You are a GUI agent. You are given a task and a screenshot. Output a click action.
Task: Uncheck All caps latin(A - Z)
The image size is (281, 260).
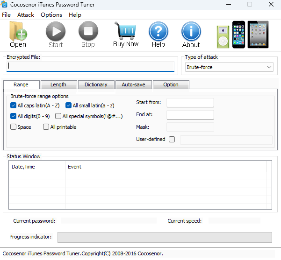(13, 105)
